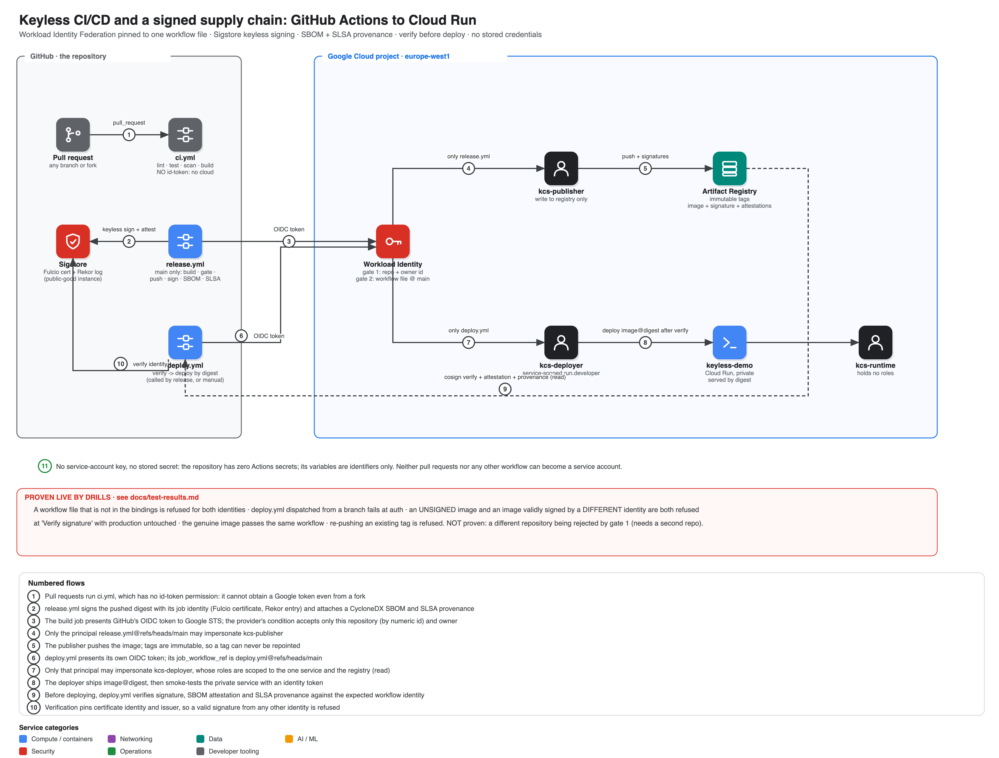This screenshot has width=999, height=758.
Task: Click the 'Cloud Run, private' caption
Action: click(729, 373)
